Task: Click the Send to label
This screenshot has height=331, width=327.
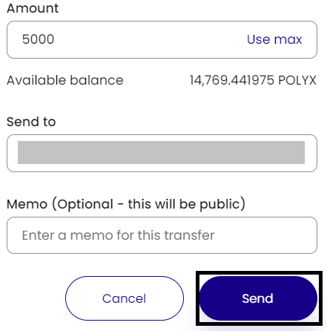Action: click(x=31, y=122)
